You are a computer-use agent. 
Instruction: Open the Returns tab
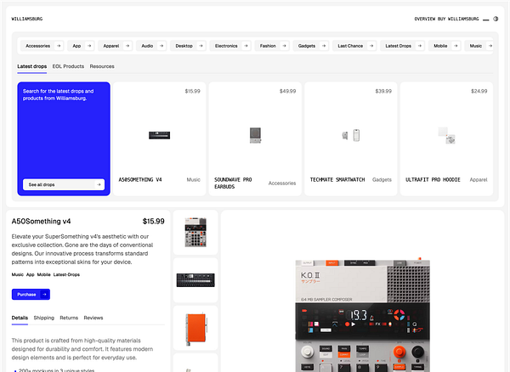[69, 318]
